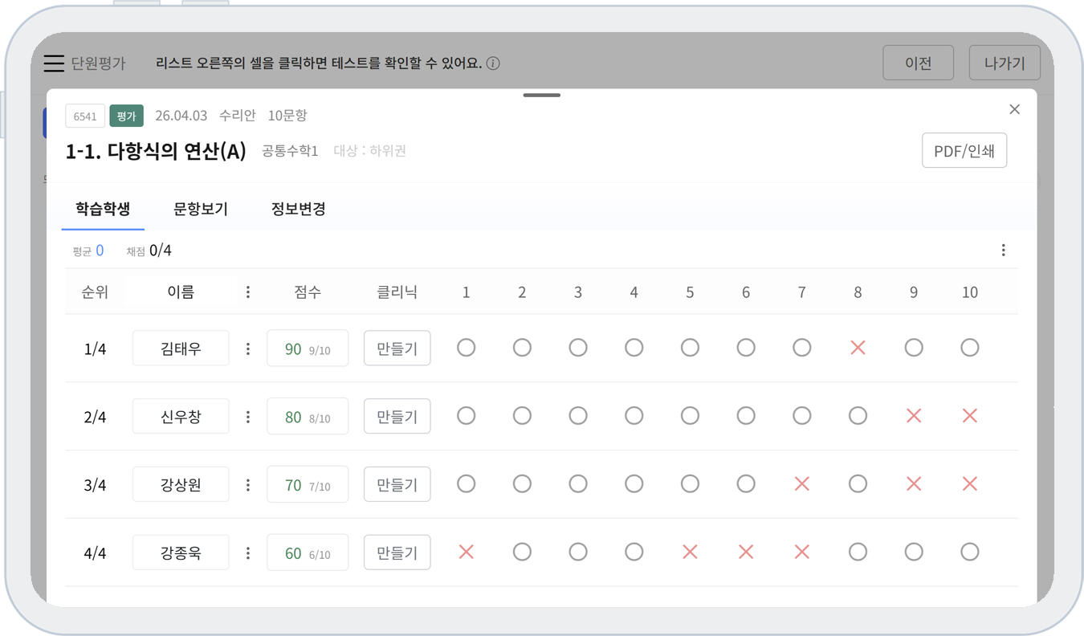The image size is (1084, 636).
Task: Open the more options menu beside 신우창
Action: click(x=248, y=417)
